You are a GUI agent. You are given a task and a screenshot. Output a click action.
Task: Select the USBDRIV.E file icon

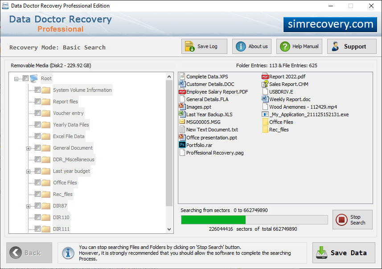click(265, 92)
